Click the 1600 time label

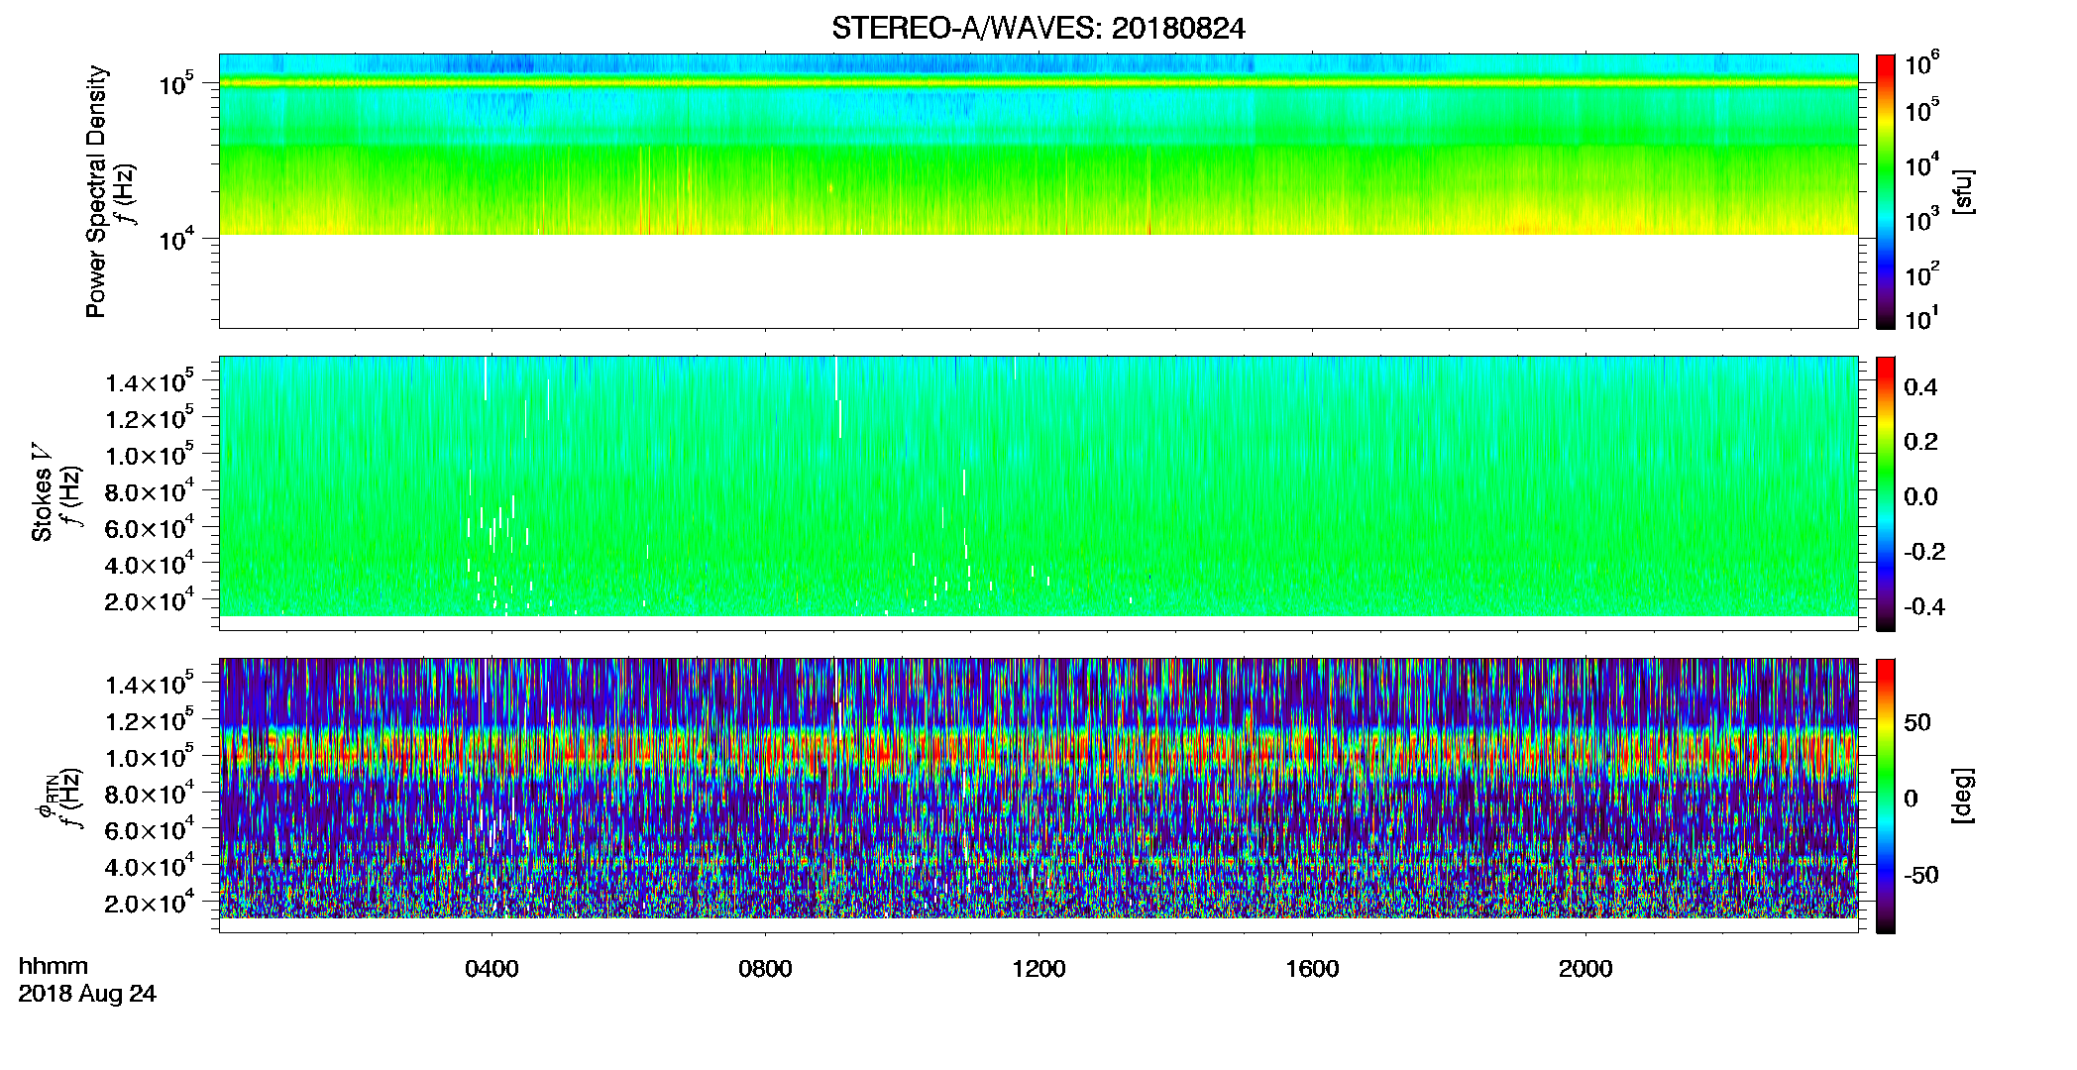click(x=1312, y=969)
